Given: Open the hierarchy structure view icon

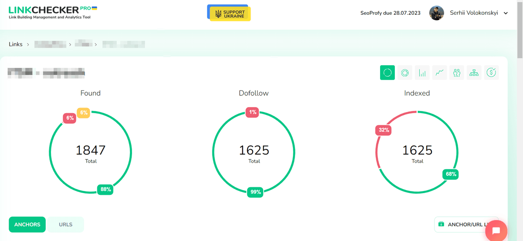Looking at the screenshot, I should coord(474,73).
